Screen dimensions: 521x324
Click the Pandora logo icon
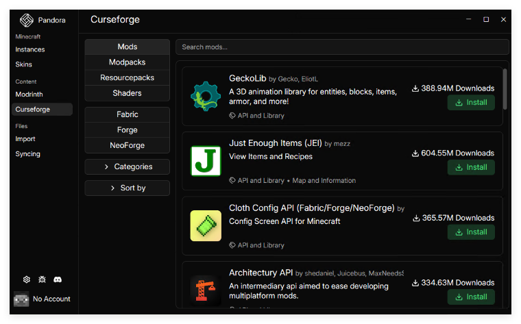coord(26,21)
